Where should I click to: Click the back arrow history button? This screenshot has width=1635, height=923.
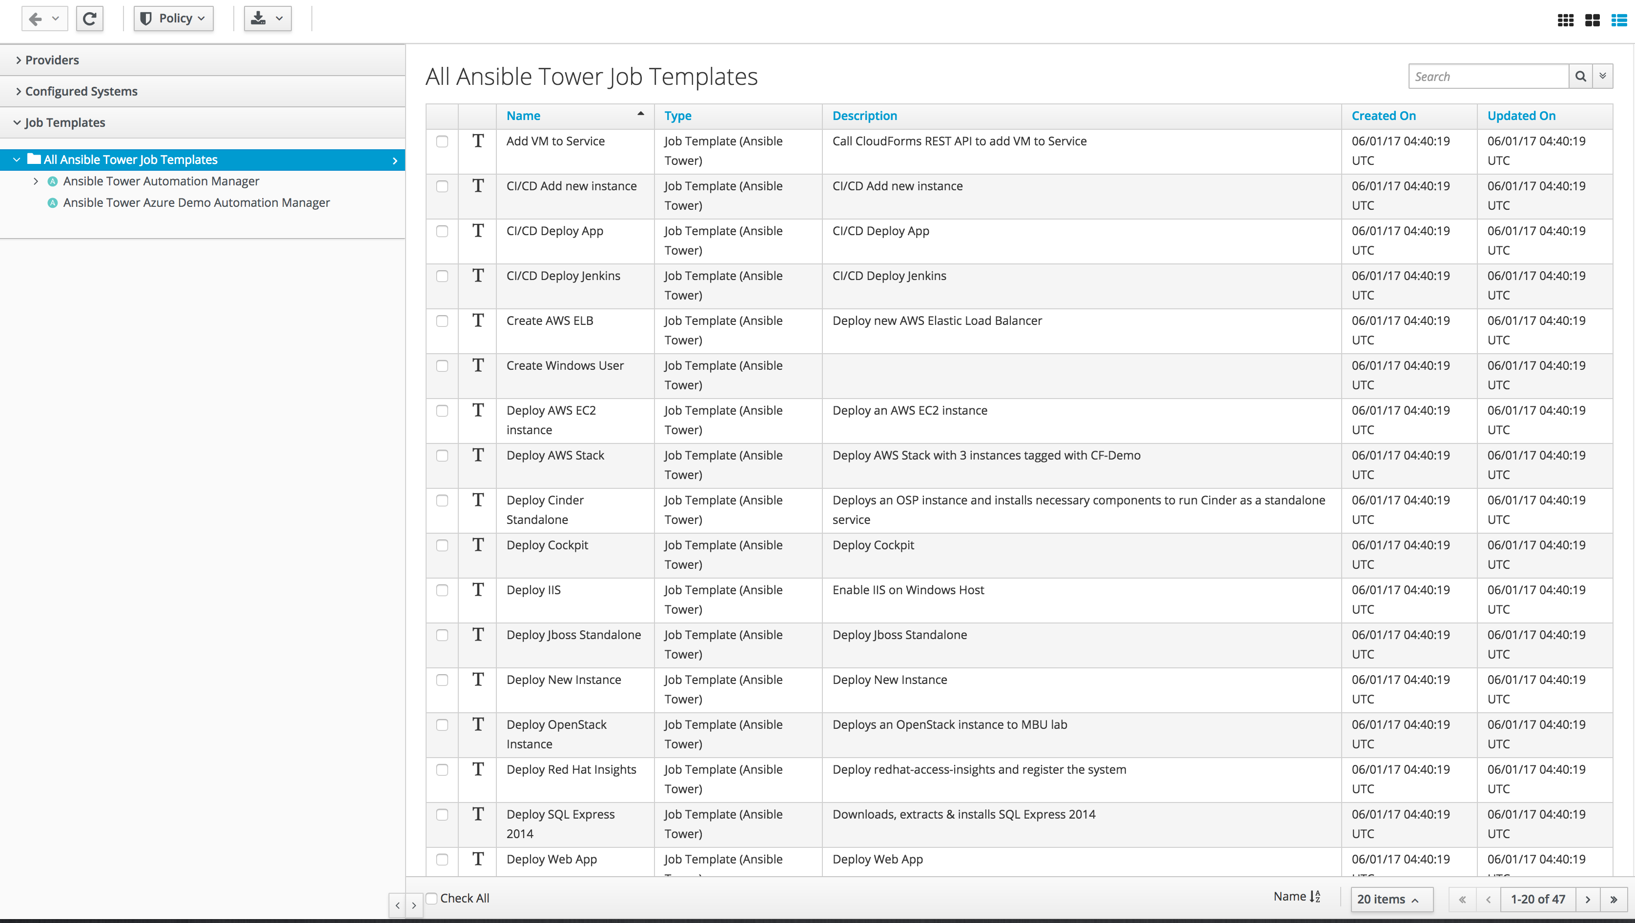click(44, 19)
